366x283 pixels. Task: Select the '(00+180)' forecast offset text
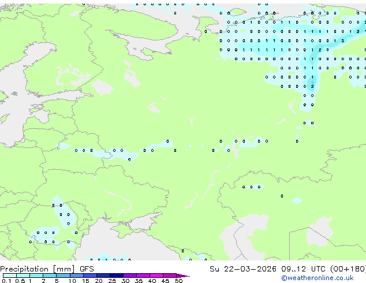coord(348,269)
